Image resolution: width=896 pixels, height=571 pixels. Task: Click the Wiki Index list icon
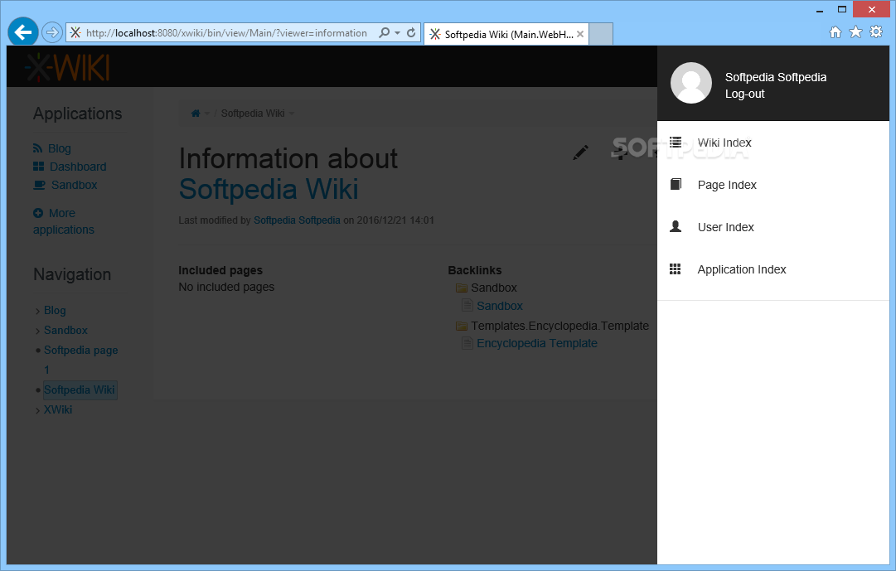[676, 142]
